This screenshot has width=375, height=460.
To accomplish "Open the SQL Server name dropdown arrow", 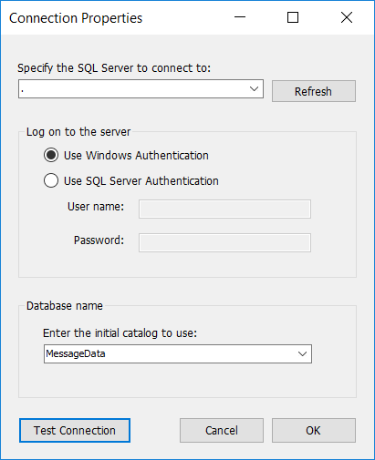I will pos(254,89).
